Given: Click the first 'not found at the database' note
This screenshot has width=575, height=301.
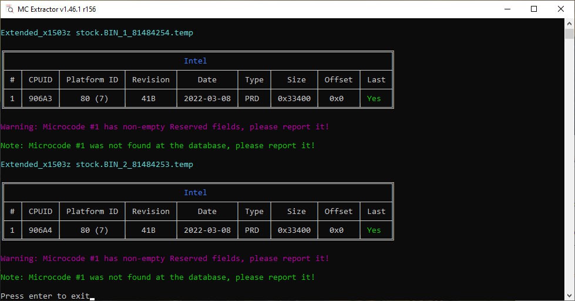Looking at the screenshot, I should click(157, 145).
